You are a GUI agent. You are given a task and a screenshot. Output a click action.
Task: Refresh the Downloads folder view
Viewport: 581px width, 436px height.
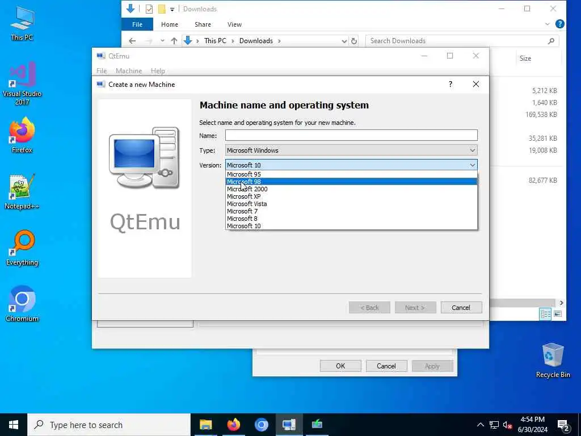pyautogui.click(x=354, y=41)
